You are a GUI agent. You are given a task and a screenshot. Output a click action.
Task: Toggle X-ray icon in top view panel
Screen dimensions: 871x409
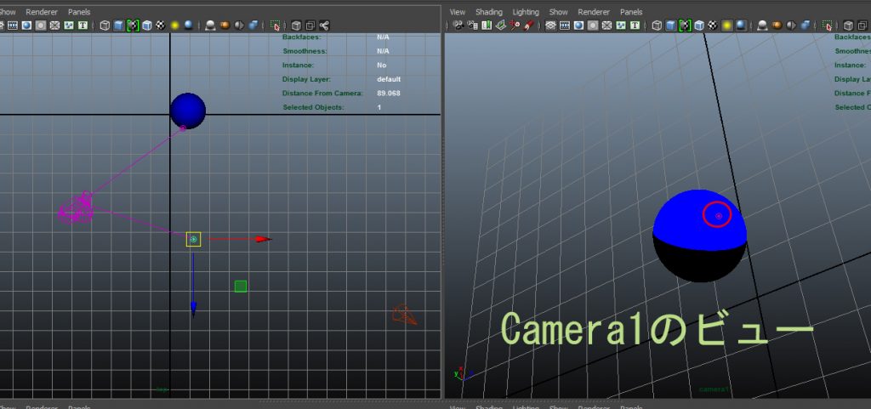pyautogui.click(x=296, y=26)
